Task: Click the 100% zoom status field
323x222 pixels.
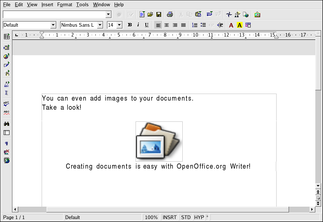Action: (x=151, y=217)
